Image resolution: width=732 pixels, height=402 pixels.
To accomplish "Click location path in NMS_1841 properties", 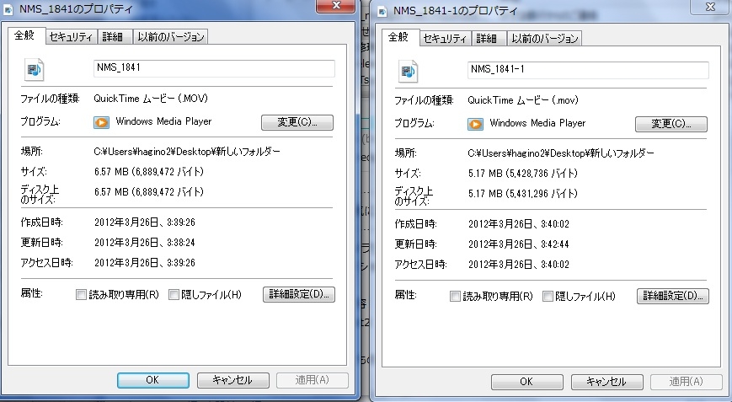I will [x=187, y=152].
